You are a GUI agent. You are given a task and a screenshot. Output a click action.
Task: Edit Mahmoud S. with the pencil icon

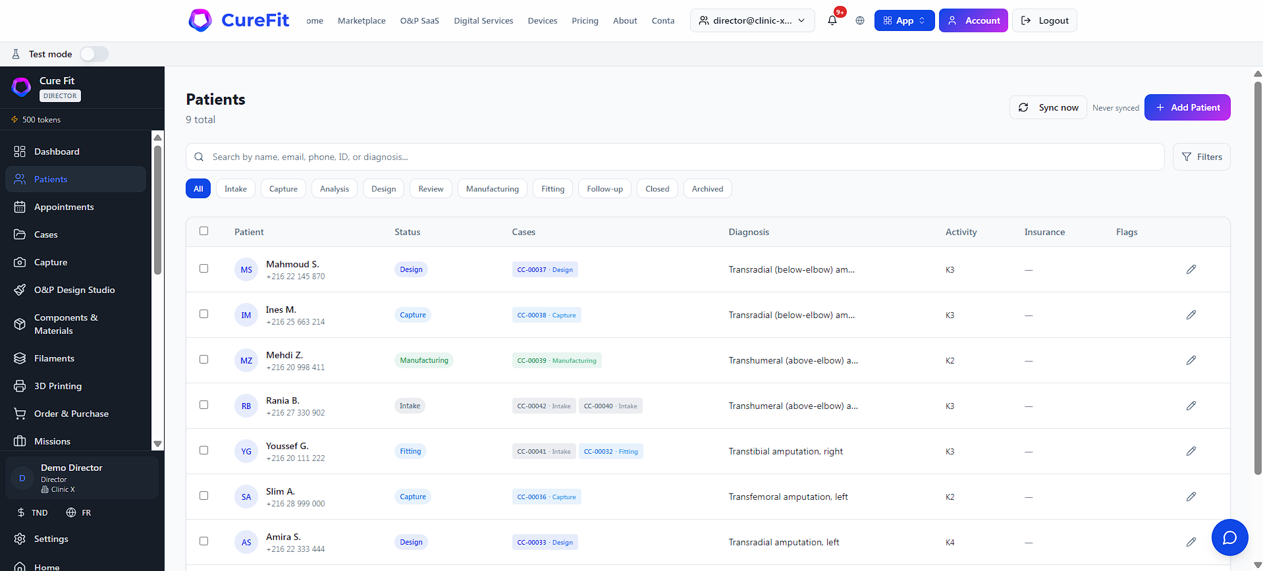click(1191, 269)
